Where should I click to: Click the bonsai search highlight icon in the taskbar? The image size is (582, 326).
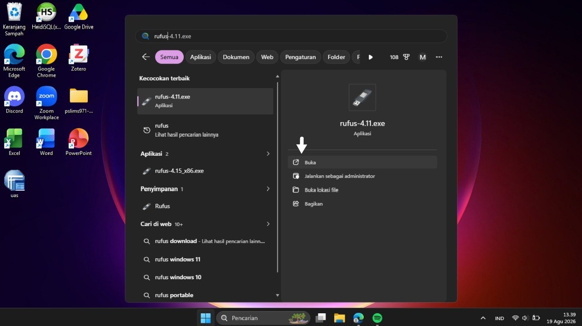click(299, 318)
